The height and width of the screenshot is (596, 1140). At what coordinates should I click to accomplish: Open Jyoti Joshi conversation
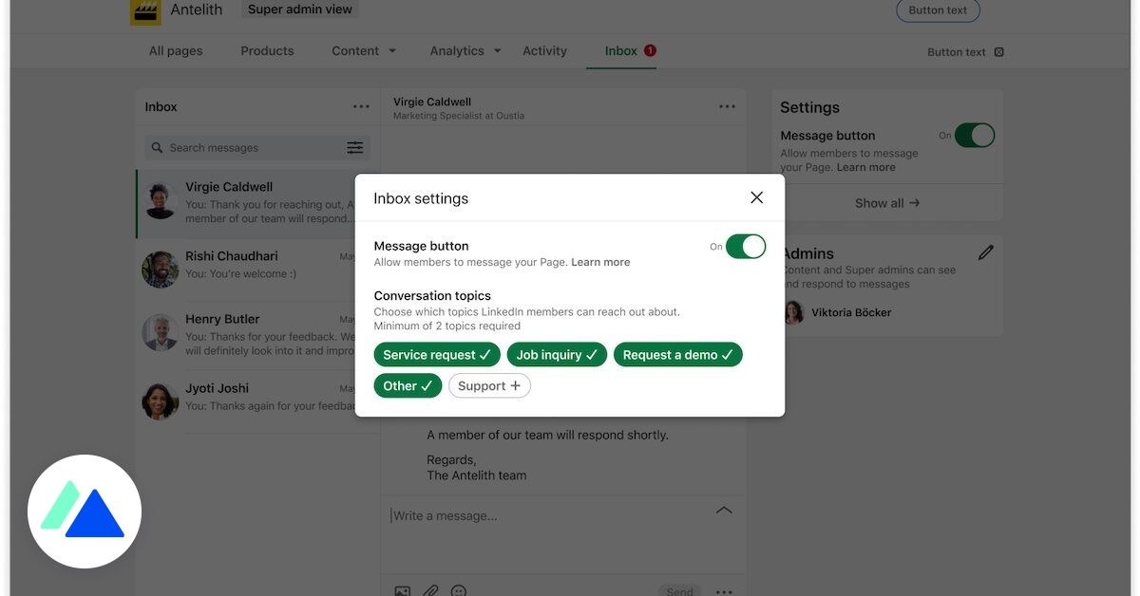[257, 400]
